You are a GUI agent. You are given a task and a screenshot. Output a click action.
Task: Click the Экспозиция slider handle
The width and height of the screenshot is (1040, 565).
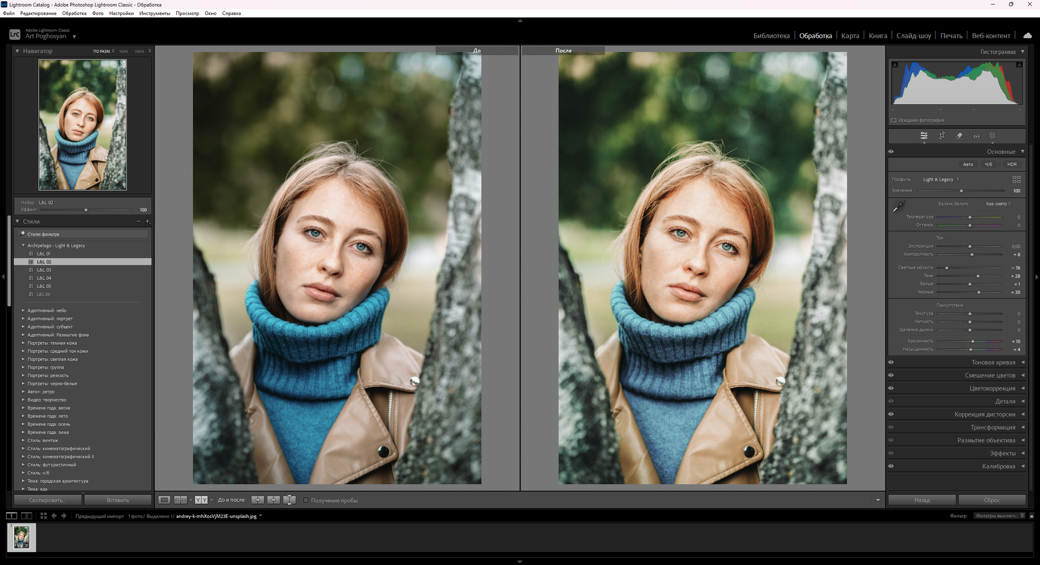970,246
